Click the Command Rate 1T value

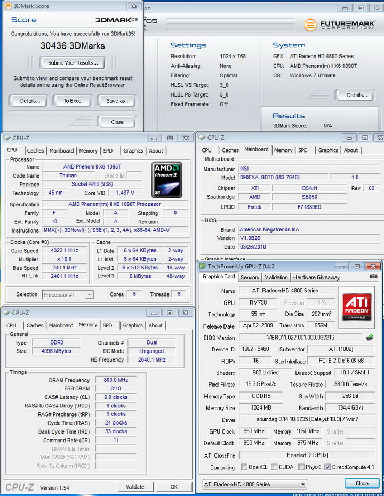click(x=116, y=440)
